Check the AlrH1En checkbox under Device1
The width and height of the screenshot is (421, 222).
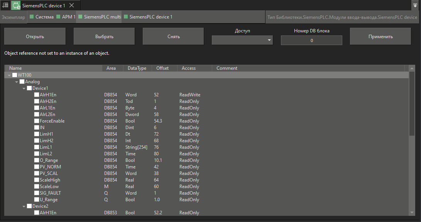point(37,95)
